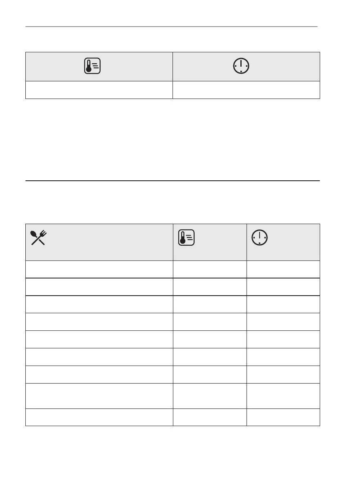Click the thermometer icon in the three-column table

[186, 238]
